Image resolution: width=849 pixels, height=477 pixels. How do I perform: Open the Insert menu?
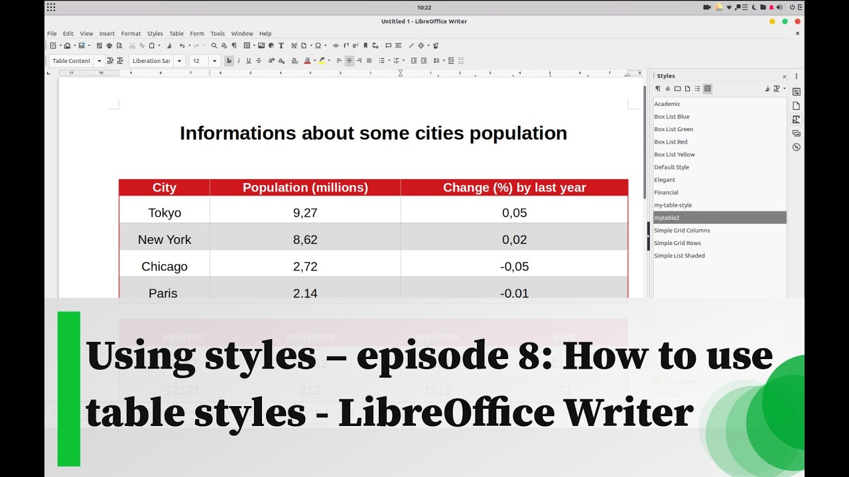107,34
